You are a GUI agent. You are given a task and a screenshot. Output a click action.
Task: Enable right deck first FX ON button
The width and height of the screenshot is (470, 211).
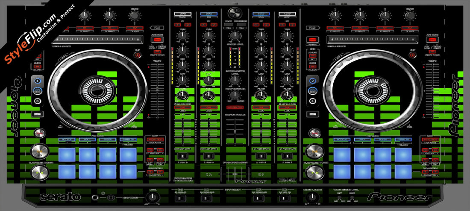pos(335,28)
